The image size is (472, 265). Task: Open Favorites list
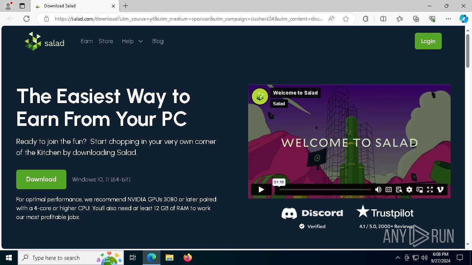pos(400,19)
